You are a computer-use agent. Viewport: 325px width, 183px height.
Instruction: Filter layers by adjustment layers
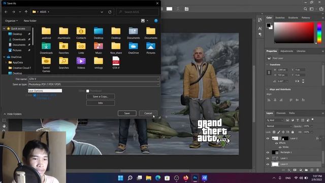(x=292, y=120)
